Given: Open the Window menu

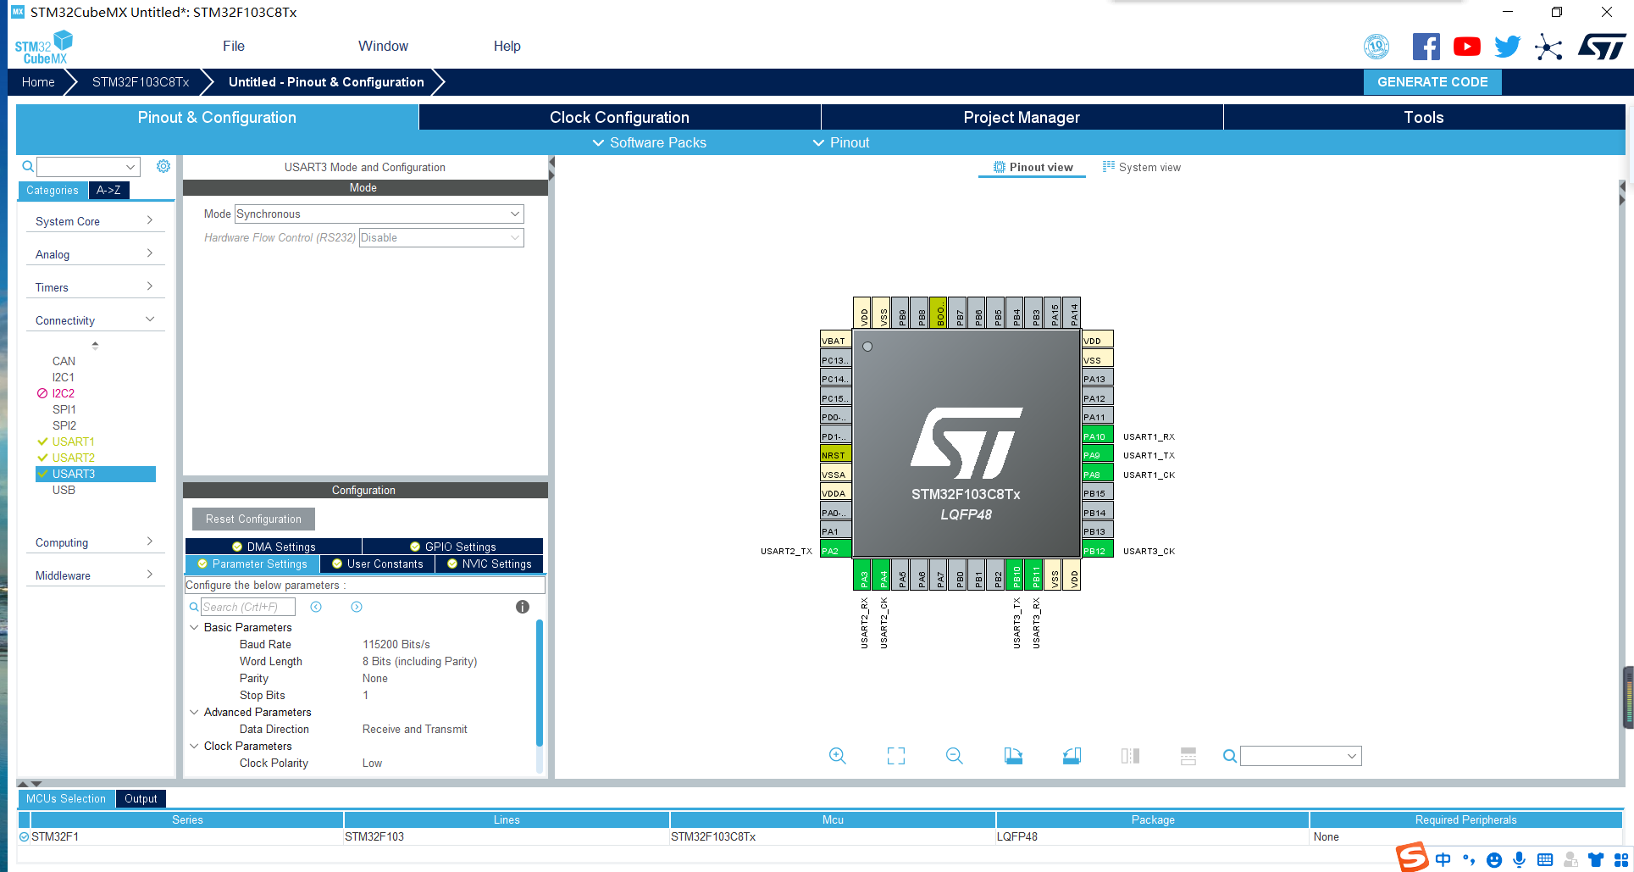Looking at the screenshot, I should pos(383,47).
